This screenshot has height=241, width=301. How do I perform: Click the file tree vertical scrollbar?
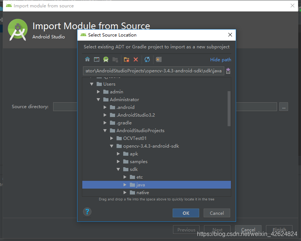(x=229, y=109)
